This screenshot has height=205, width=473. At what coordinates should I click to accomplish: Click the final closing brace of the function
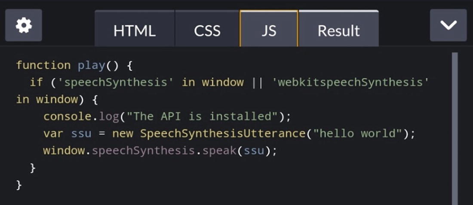click(19, 185)
